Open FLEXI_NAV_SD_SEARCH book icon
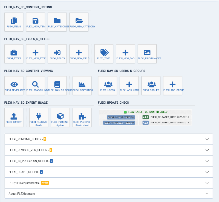The width and height of the screenshot is (219, 202). [x=57, y=84]
